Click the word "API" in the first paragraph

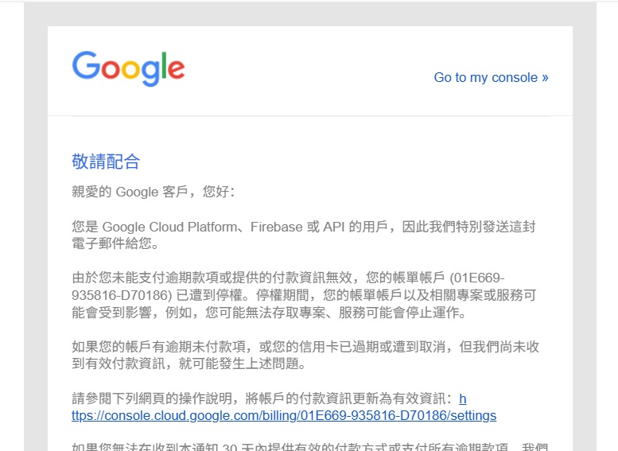point(333,227)
